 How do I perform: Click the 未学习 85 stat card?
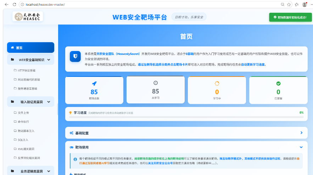[156, 90]
